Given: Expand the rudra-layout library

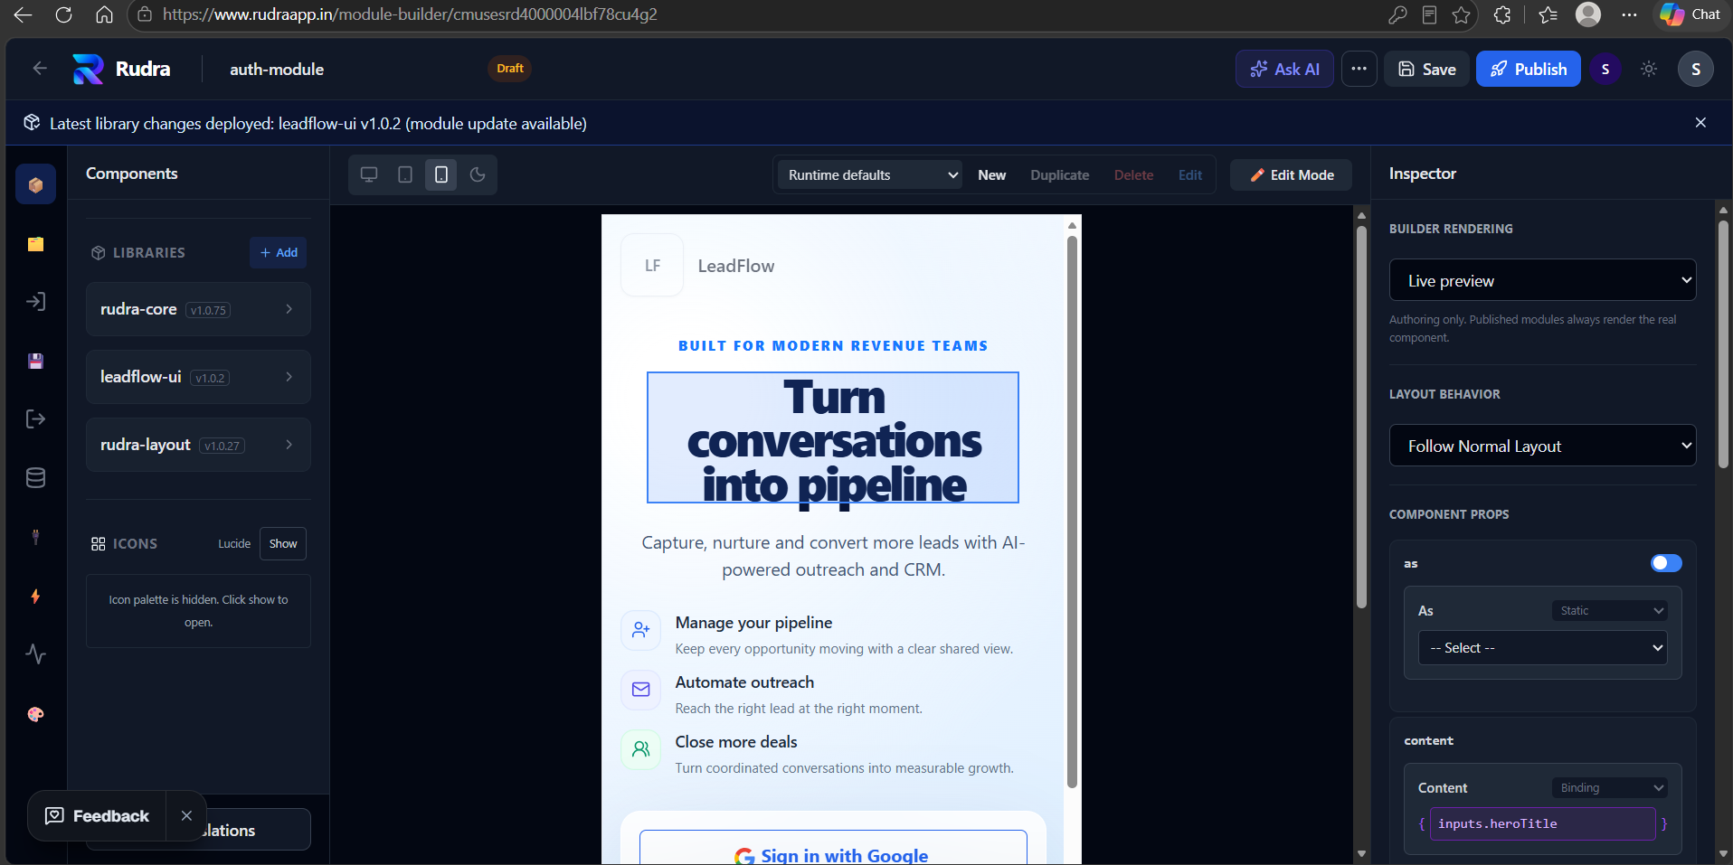Looking at the screenshot, I should tap(198, 445).
